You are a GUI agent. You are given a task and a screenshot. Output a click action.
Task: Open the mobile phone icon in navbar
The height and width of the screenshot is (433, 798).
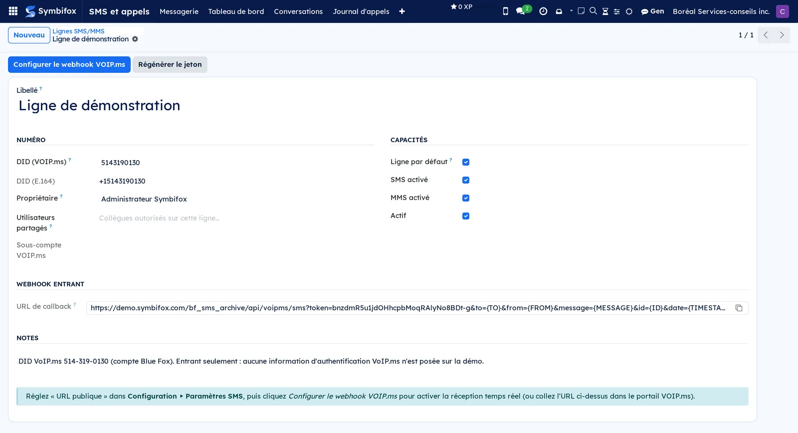(505, 11)
